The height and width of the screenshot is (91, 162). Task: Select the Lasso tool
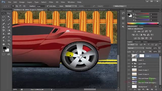pyautogui.click(x=4, y=17)
